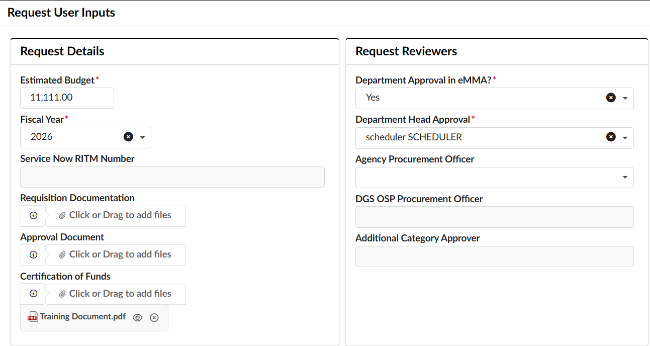
Task: Click info icon beside Approval Document upload
Action: click(33, 254)
